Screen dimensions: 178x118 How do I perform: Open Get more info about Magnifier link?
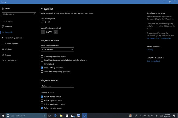(x=159, y=38)
